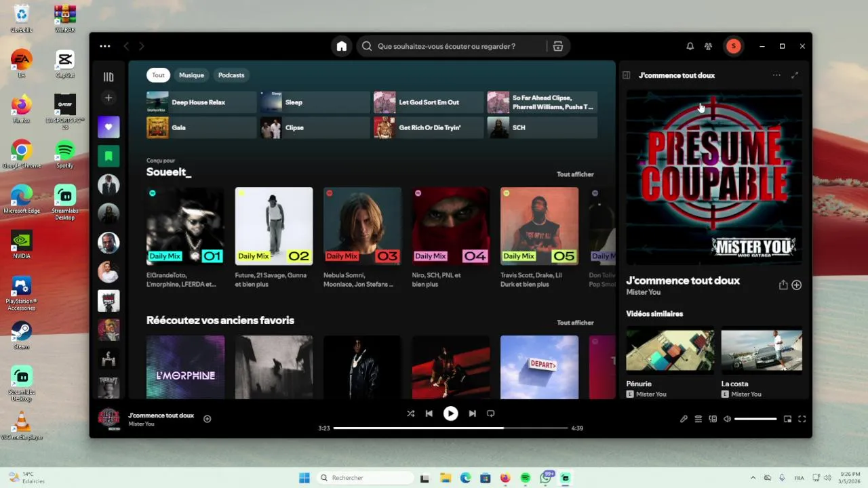868x488 pixels.
Task: Open the SCH shortcut
Action: [x=542, y=127]
